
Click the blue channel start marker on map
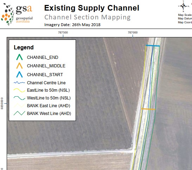[x=153, y=46]
